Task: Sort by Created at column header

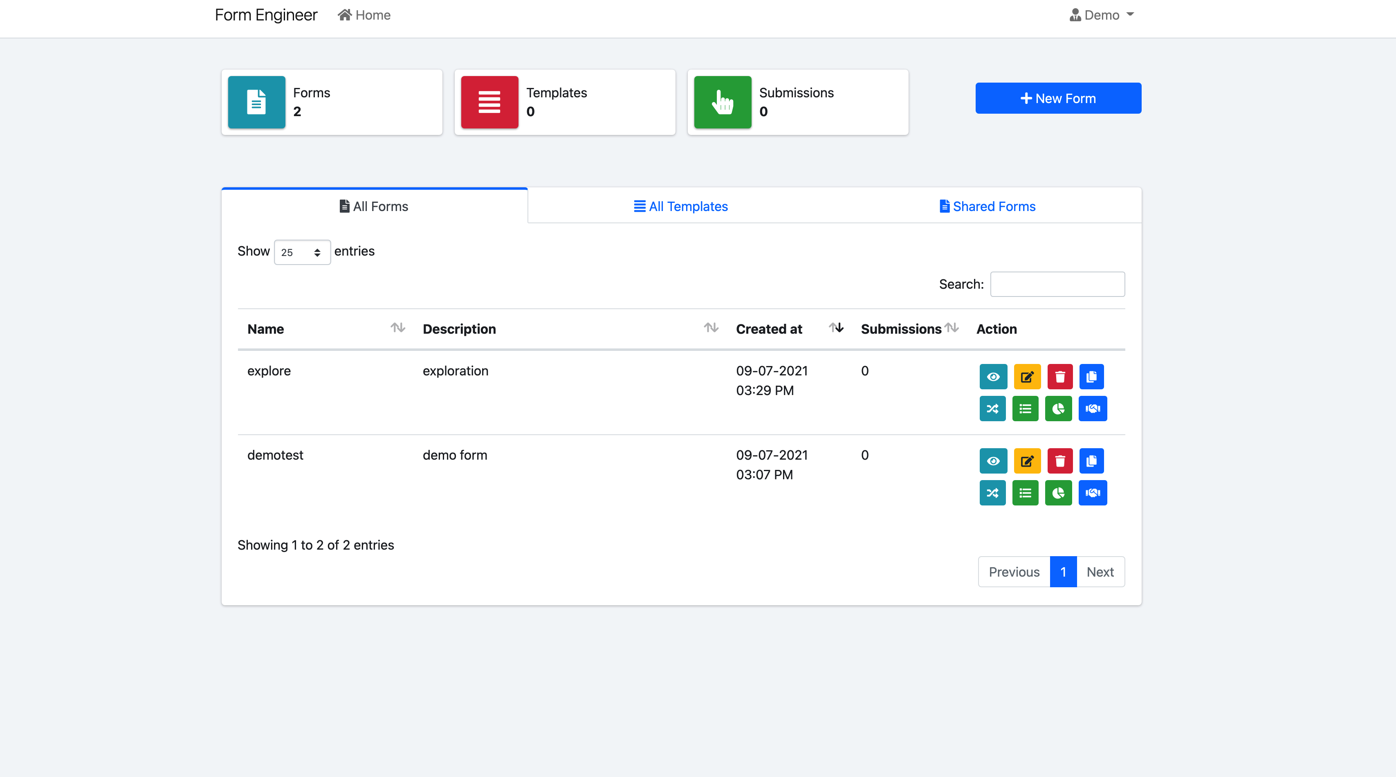Action: click(x=768, y=329)
